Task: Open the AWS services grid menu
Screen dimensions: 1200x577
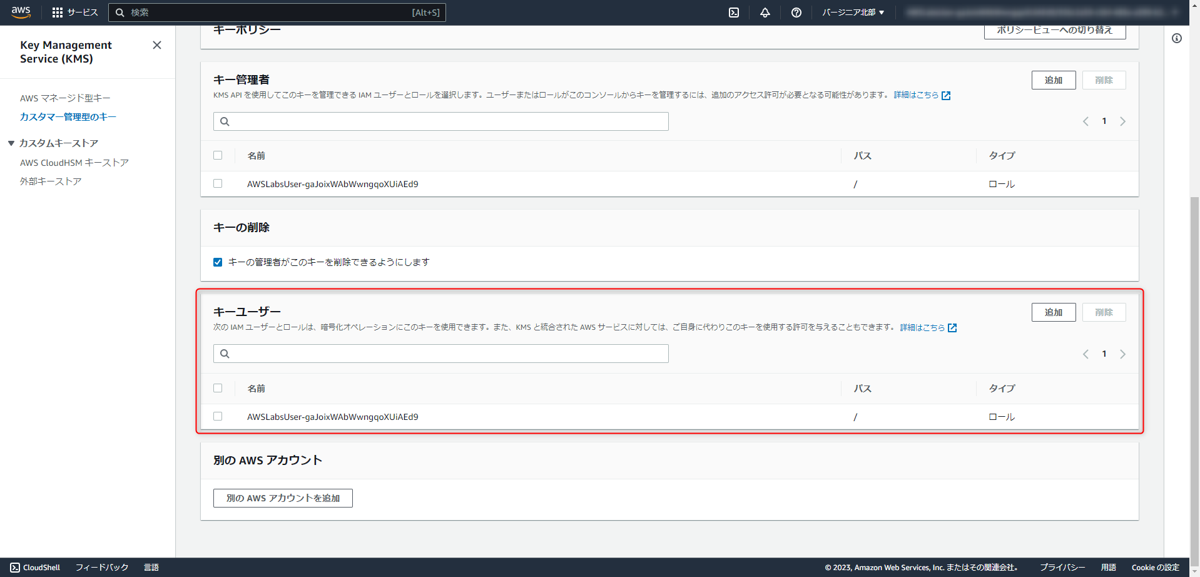Action: tap(58, 12)
